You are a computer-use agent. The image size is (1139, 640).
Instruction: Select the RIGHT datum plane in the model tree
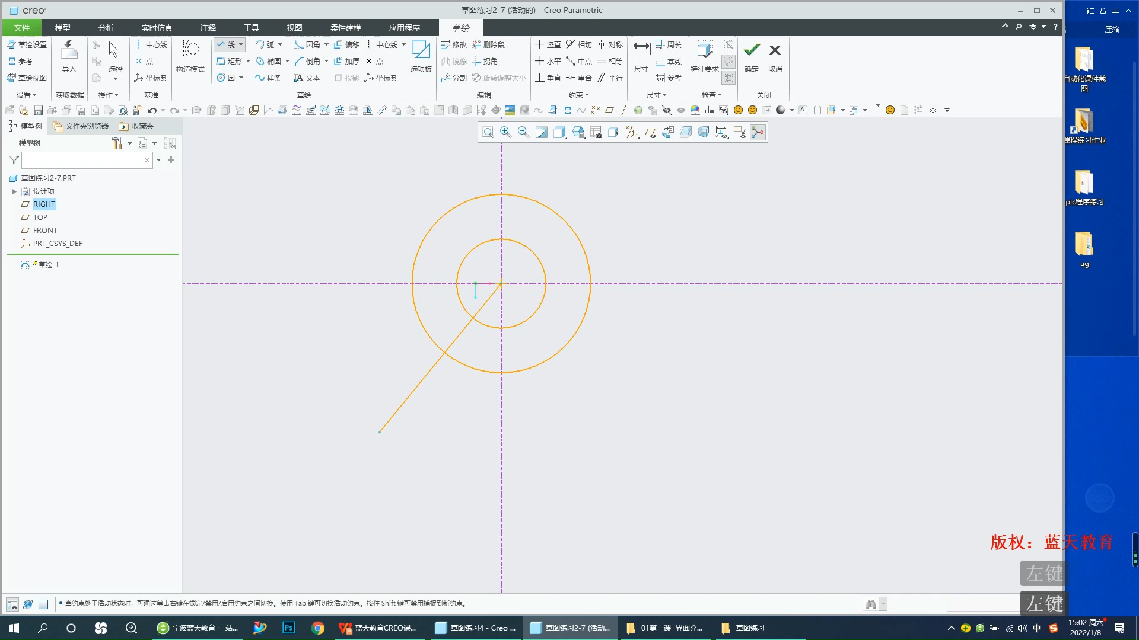[44, 204]
